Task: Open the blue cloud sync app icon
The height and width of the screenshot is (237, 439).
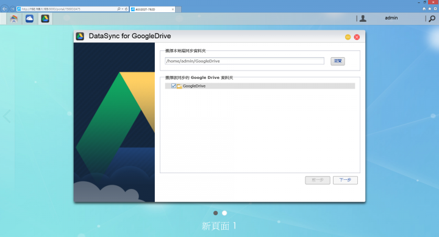Action: [x=29, y=19]
